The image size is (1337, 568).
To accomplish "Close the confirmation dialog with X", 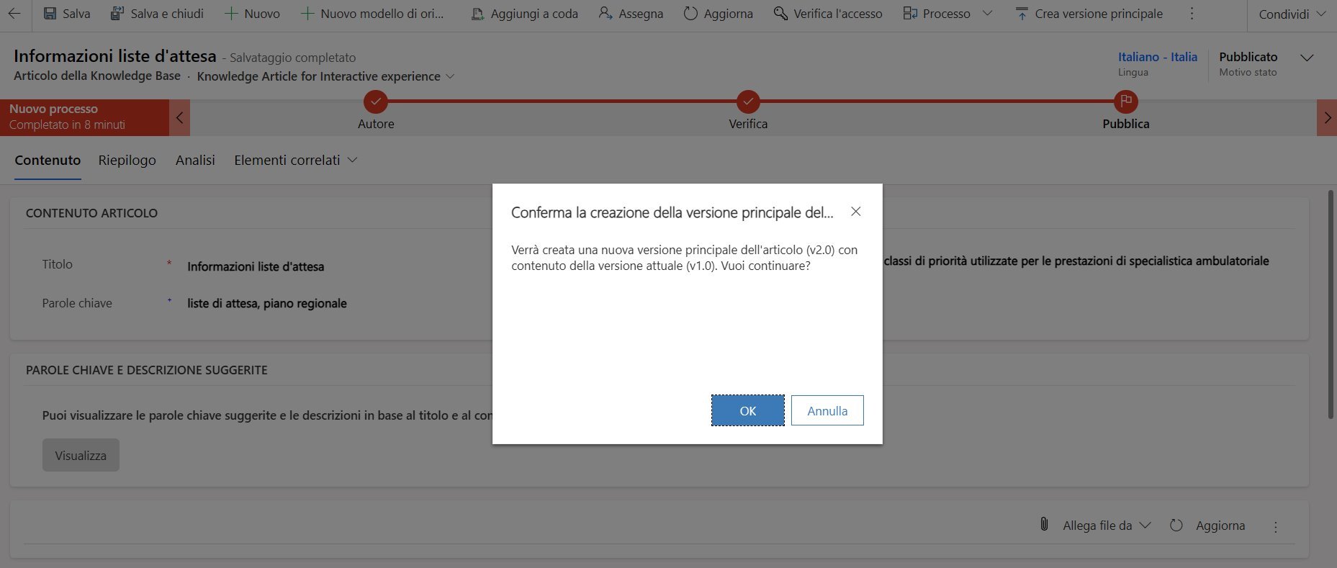I will (x=855, y=212).
